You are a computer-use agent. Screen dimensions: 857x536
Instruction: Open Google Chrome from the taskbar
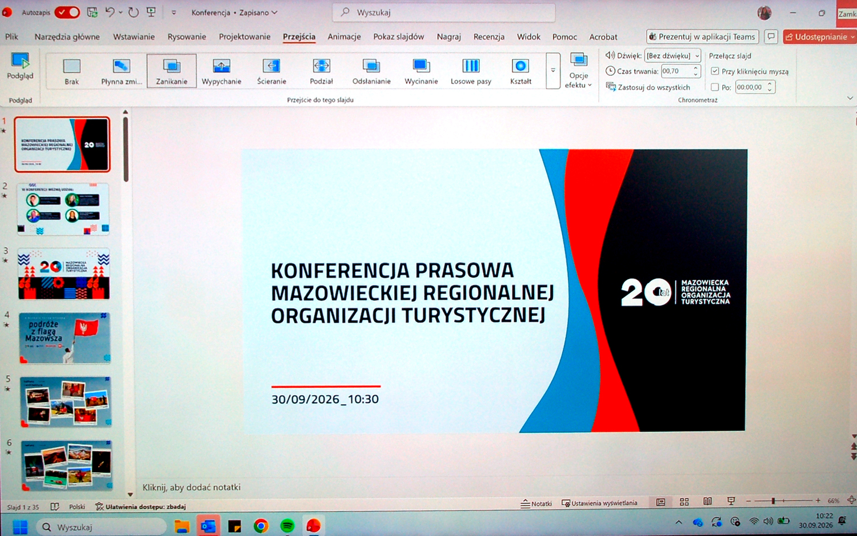[261, 526]
